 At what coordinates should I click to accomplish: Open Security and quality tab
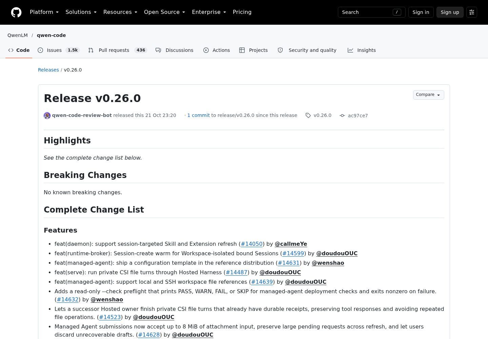point(307,50)
